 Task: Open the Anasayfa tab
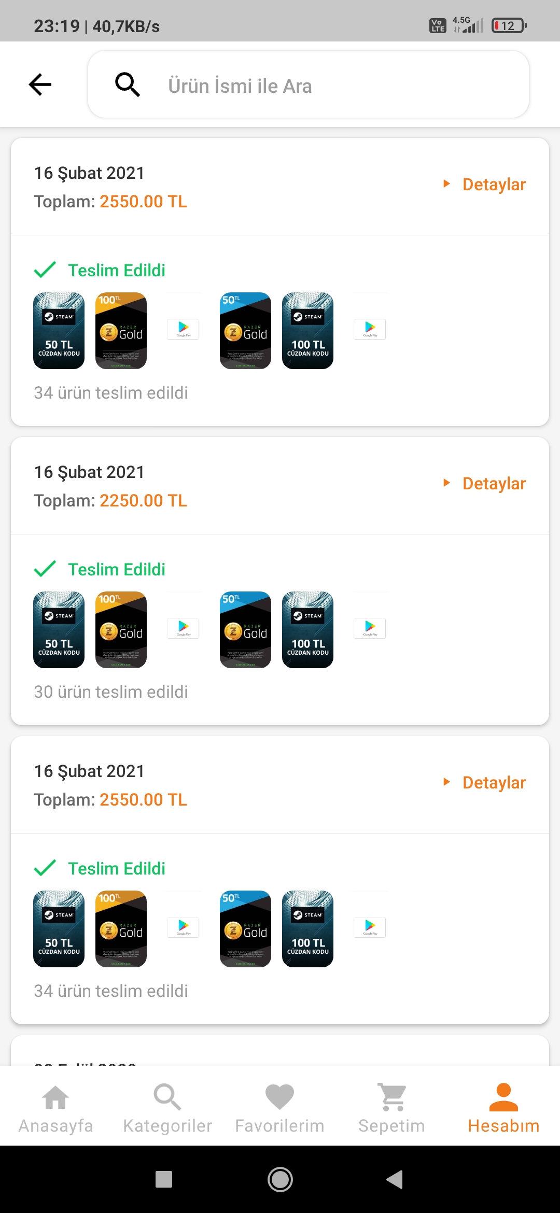coord(56,1108)
